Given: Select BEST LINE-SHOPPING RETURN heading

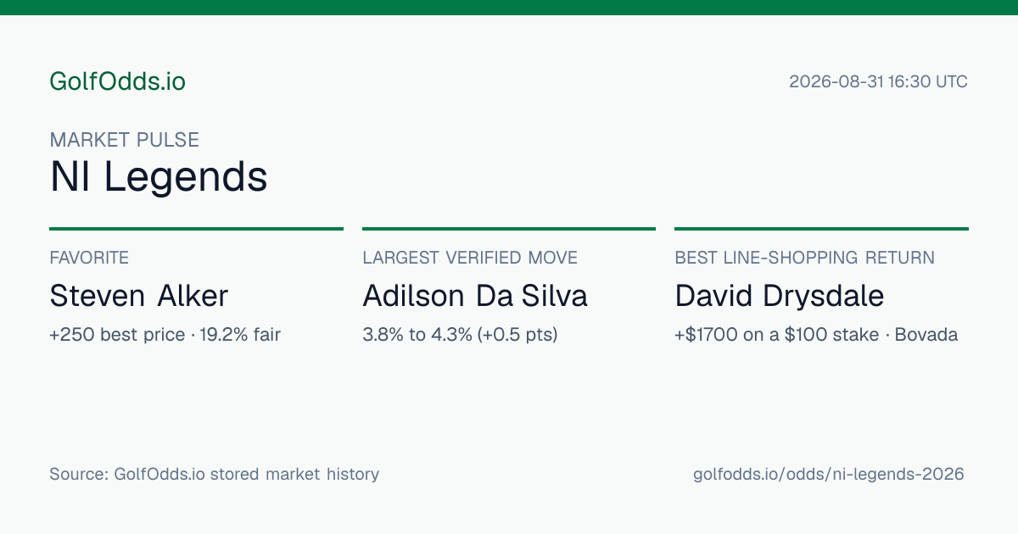Looking at the screenshot, I should click(804, 258).
